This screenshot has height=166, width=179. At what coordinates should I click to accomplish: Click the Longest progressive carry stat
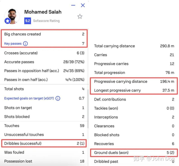pyautogui.click(x=134, y=90)
